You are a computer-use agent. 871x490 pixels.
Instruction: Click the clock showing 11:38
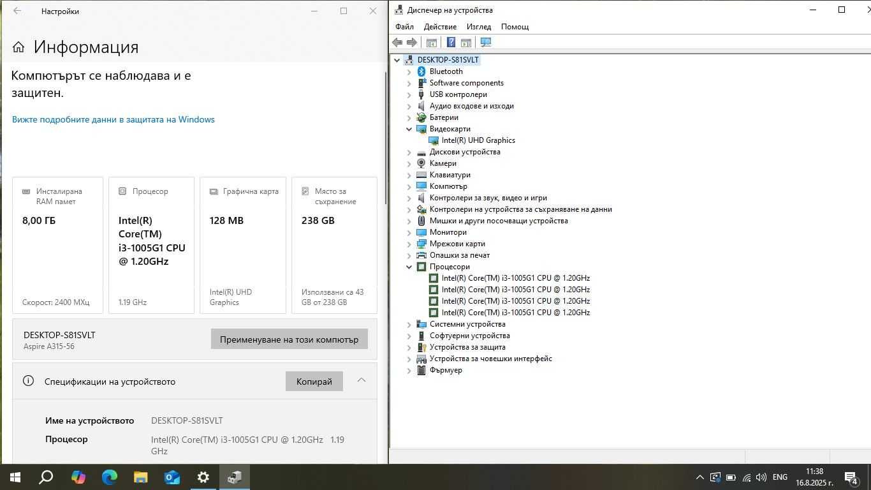pos(814,471)
